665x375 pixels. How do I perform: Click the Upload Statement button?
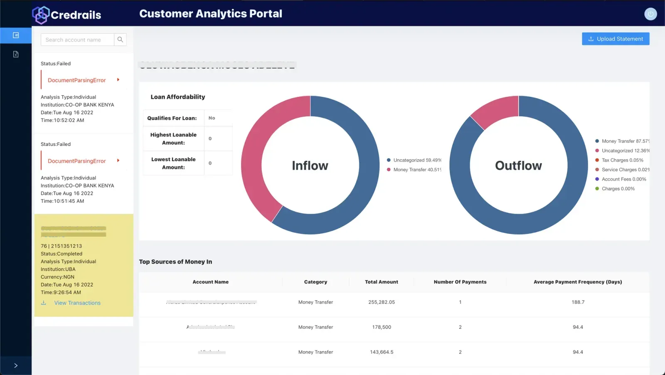616,39
